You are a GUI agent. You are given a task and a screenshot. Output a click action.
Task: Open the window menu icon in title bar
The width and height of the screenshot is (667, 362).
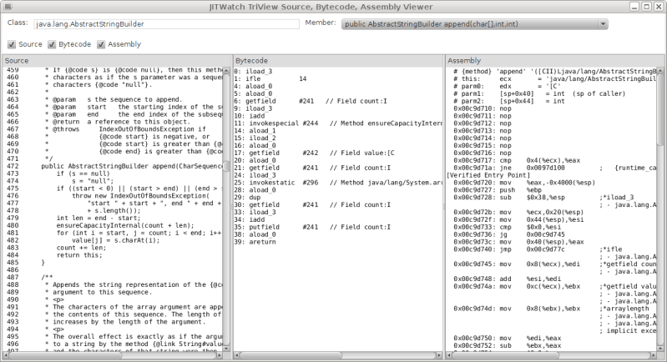click(7, 7)
